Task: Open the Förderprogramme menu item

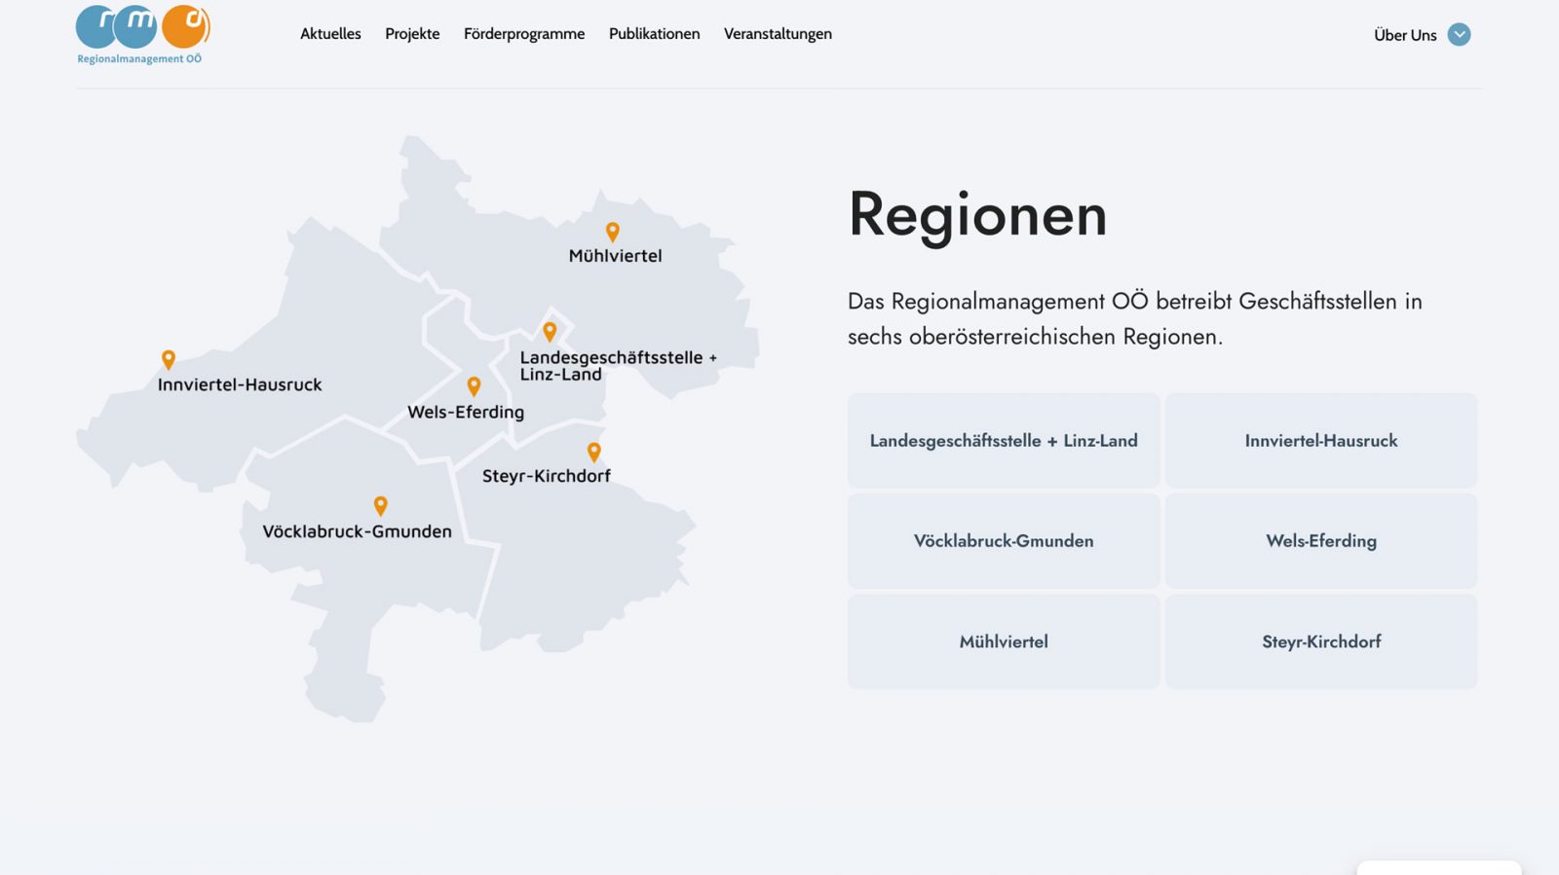Action: (524, 34)
